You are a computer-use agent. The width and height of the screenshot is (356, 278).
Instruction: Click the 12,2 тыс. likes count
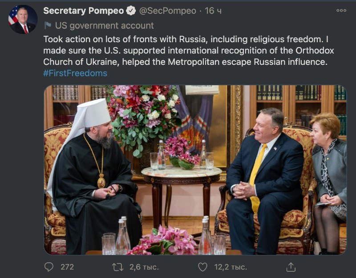231,267
